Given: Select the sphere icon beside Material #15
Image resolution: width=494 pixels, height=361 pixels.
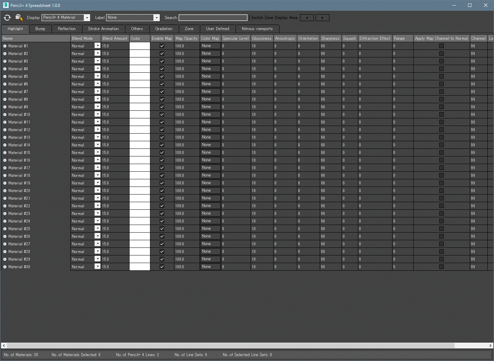Looking at the screenshot, I should click(5, 152).
